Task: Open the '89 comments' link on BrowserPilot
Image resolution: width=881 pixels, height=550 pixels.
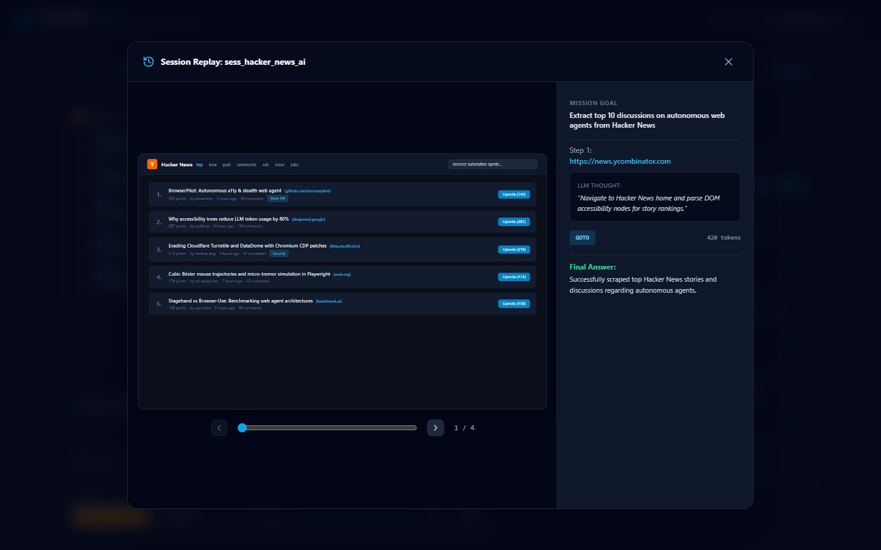Action: (252, 199)
